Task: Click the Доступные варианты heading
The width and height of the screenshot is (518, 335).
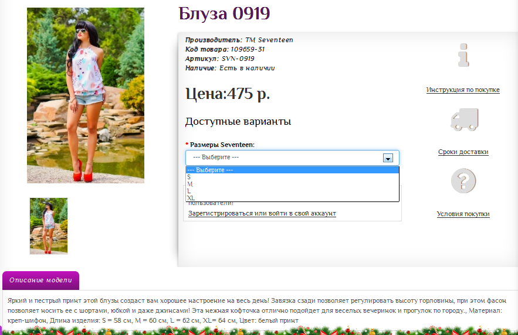Action: pos(238,121)
